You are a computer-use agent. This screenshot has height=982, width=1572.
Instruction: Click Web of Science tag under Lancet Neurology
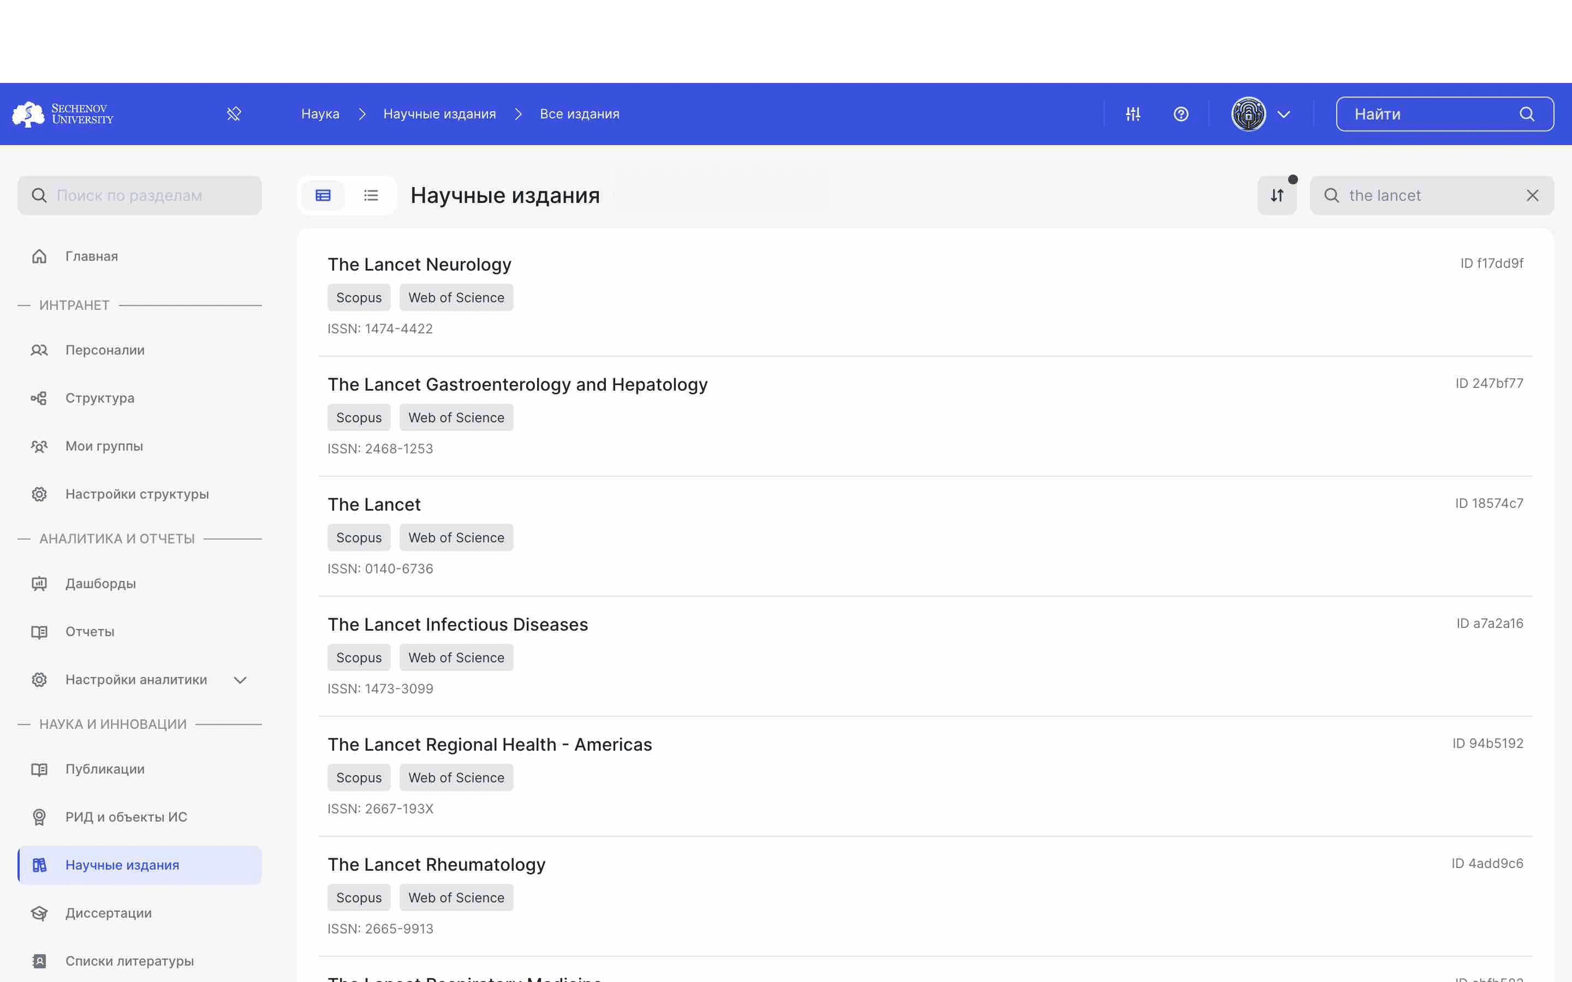[456, 298]
